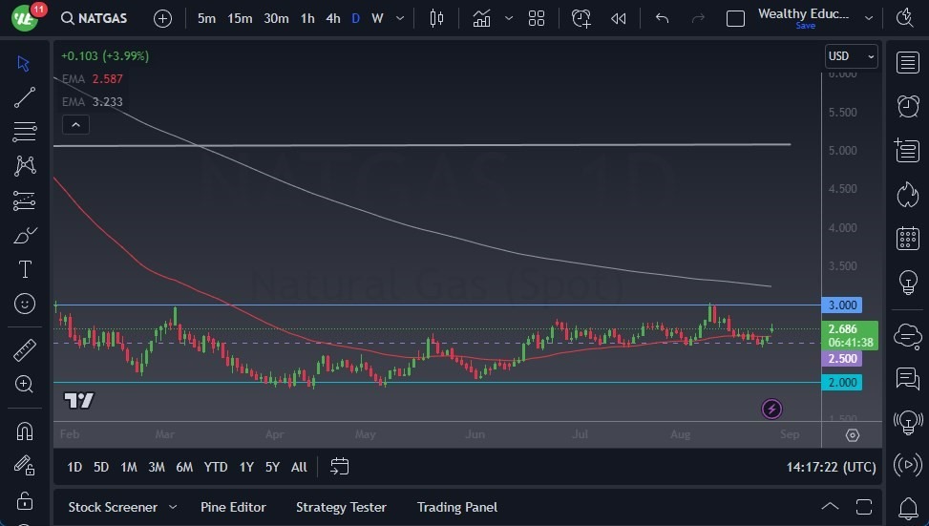The height and width of the screenshot is (526, 929).
Task: Open the Measure ruler tool
Action: 25,350
